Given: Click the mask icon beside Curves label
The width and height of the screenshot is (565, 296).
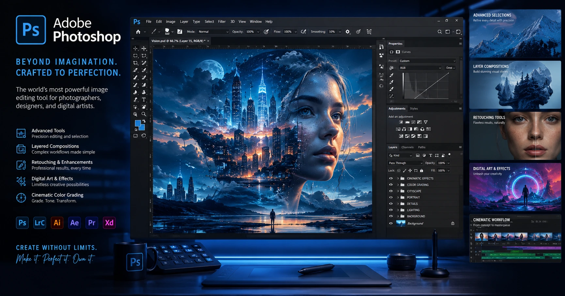Looking at the screenshot, I should click(x=398, y=52).
